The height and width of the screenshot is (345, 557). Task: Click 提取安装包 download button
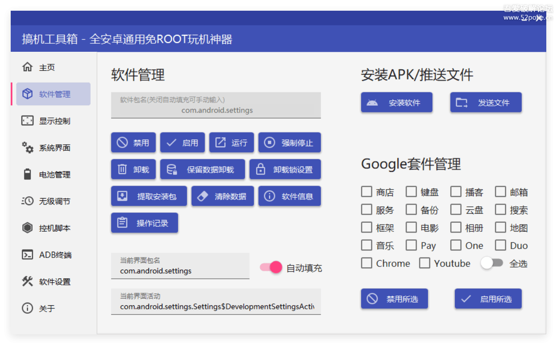click(149, 196)
